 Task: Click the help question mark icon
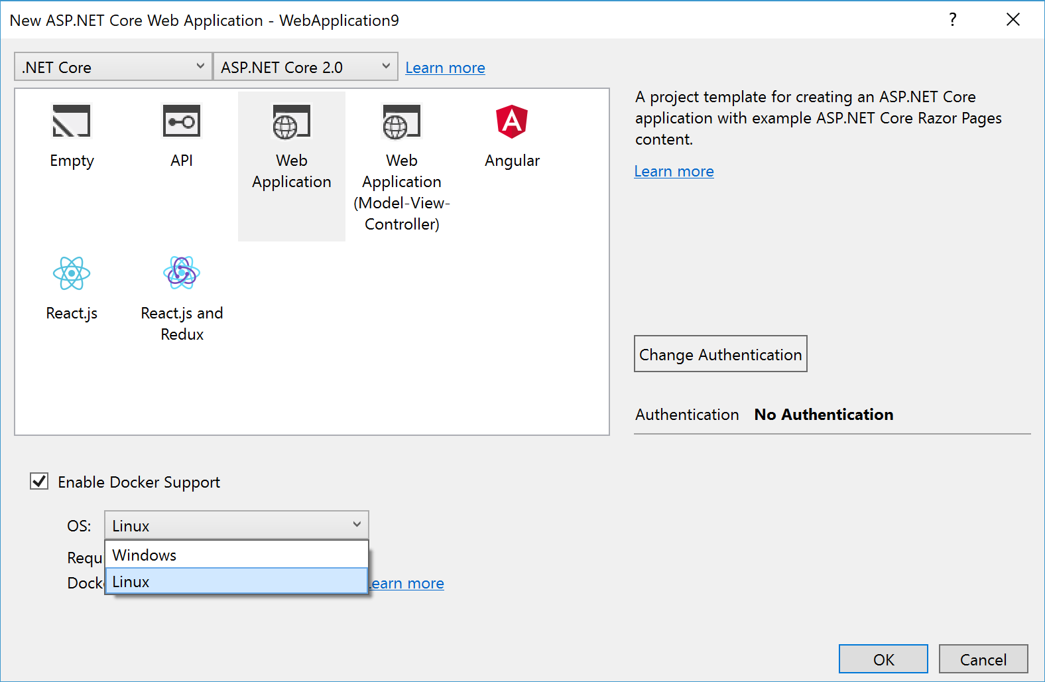coord(953,19)
